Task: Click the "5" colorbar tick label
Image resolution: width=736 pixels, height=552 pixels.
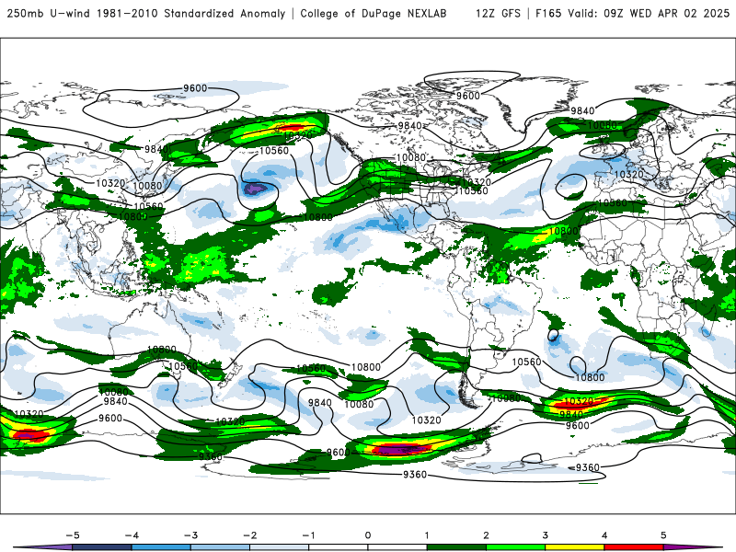Action: (x=663, y=535)
